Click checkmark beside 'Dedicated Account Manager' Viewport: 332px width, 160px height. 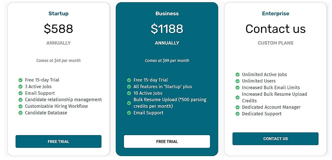[237, 107]
